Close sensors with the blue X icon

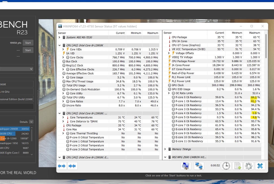tap(260, 166)
